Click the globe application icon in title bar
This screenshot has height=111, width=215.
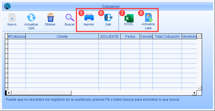pyautogui.click(x=7, y=6)
